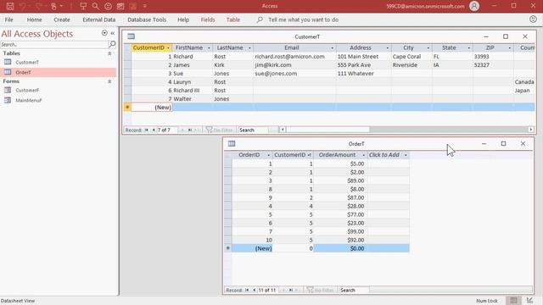Click the OrderT record navigator Search box

[x=355, y=290]
